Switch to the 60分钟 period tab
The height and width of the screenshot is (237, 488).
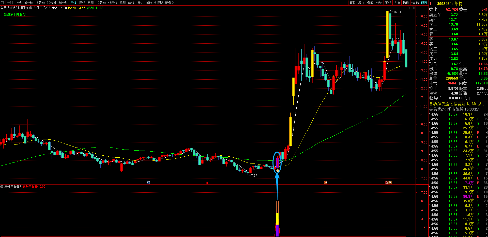(63, 3)
